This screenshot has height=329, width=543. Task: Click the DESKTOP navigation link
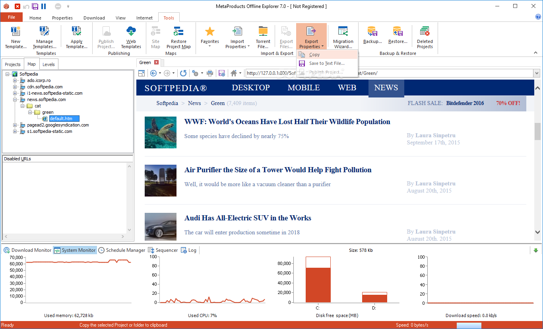pyautogui.click(x=251, y=88)
